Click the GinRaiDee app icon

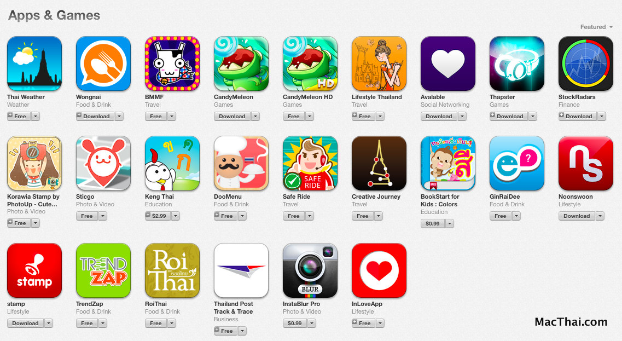517,163
